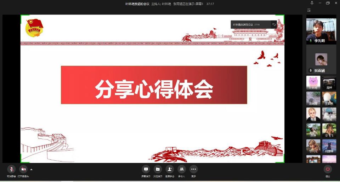Click the return arrow on floating meeting bar
This screenshot has height=182, width=340.
tap(274, 25)
